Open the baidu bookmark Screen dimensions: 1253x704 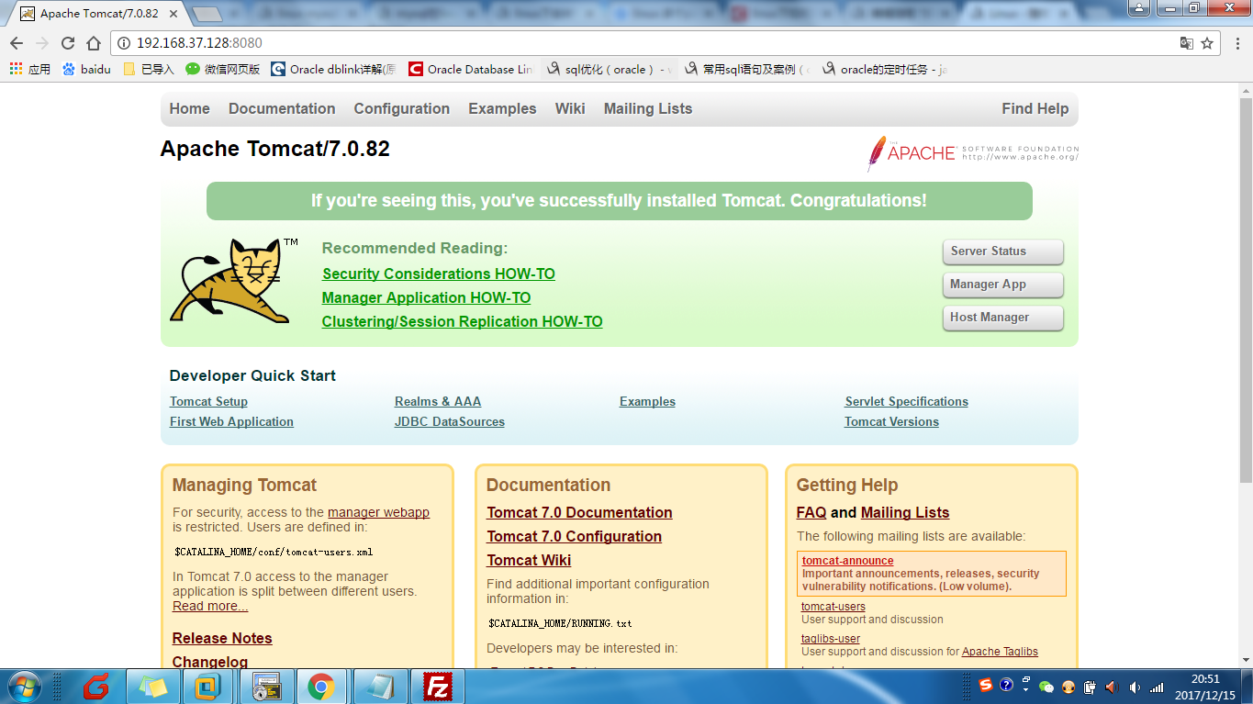pos(86,69)
